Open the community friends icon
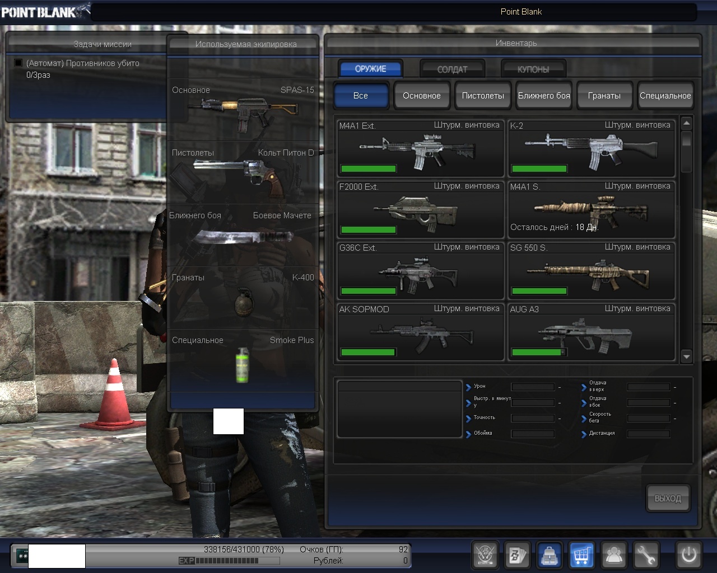717x573 pixels. coord(614,555)
